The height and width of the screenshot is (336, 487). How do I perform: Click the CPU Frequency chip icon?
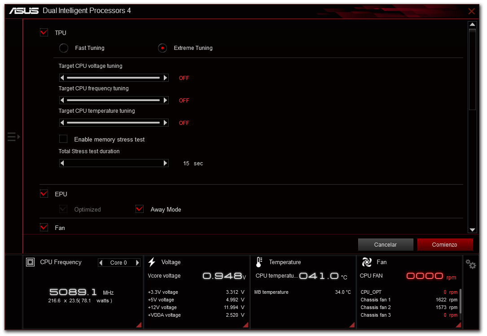click(x=30, y=262)
